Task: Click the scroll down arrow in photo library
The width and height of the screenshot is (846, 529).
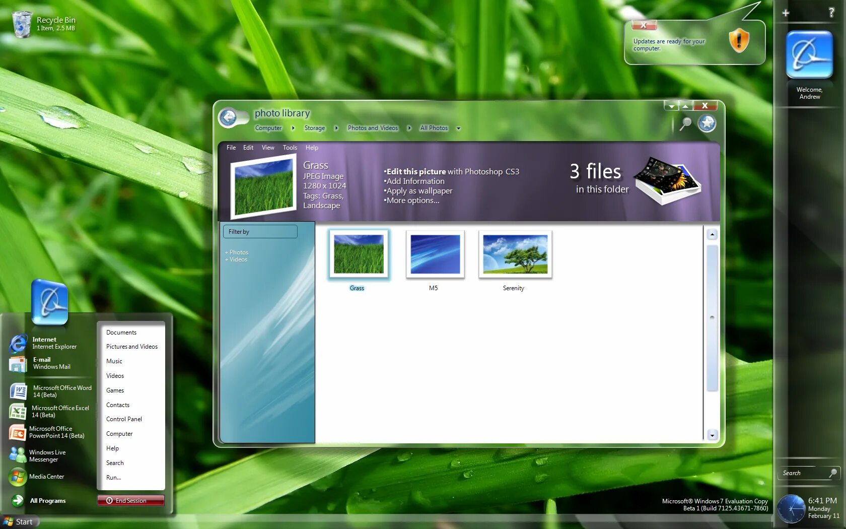Action: 712,435
